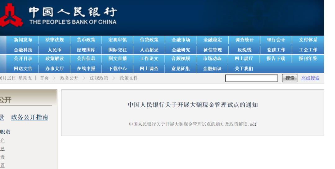Open 音频视频 page
The height and width of the screenshot is (169, 335).
click(181, 58)
